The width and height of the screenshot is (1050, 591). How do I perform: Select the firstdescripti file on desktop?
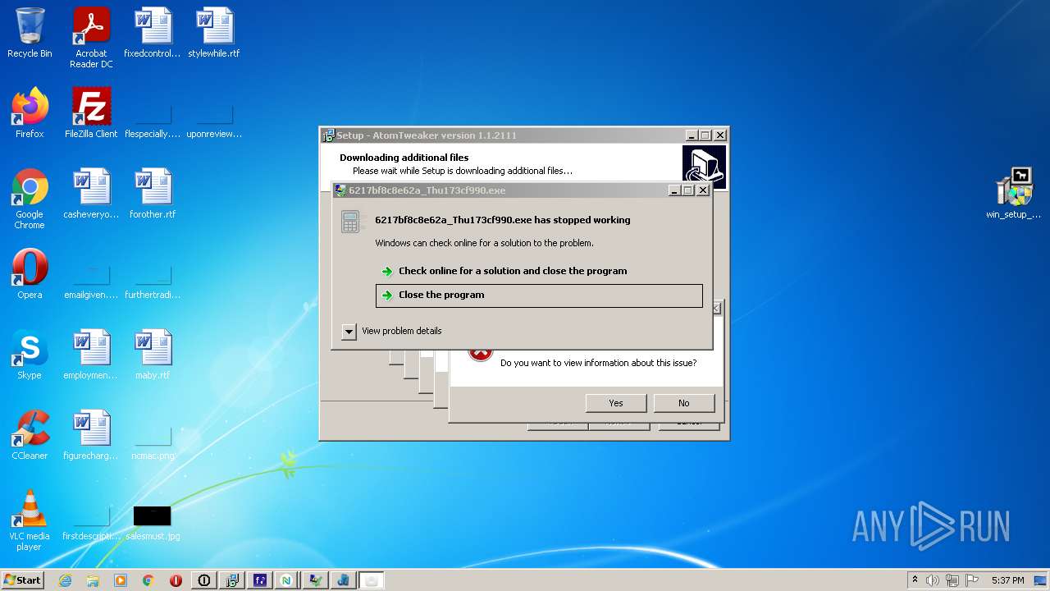[x=91, y=524]
